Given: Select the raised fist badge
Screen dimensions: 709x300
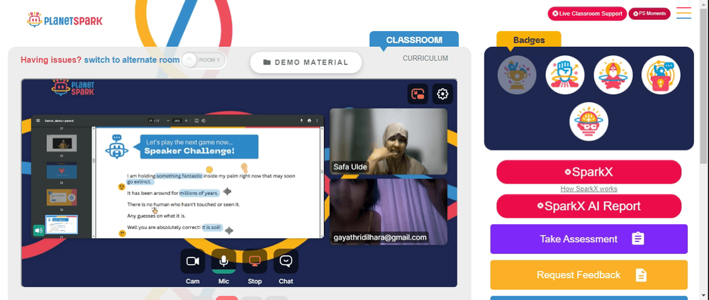Looking at the screenshot, I should pos(565,74).
